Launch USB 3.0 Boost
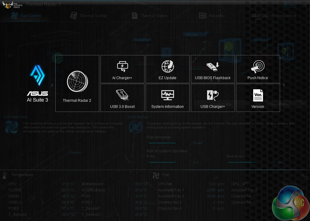The width and height of the screenshot is (310, 221). 122,98
